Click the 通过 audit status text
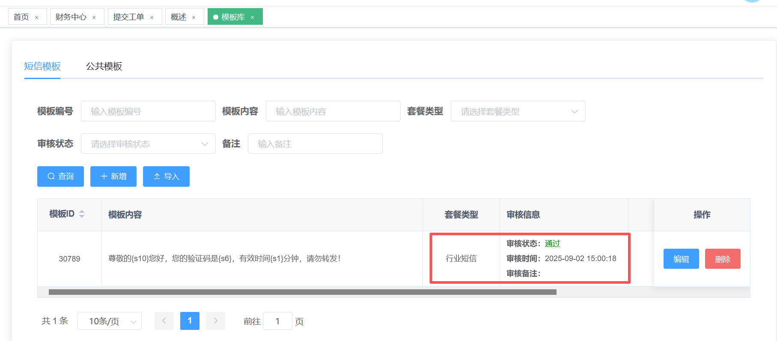The width and height of the screenshot is (777, 341). [552, 244]
